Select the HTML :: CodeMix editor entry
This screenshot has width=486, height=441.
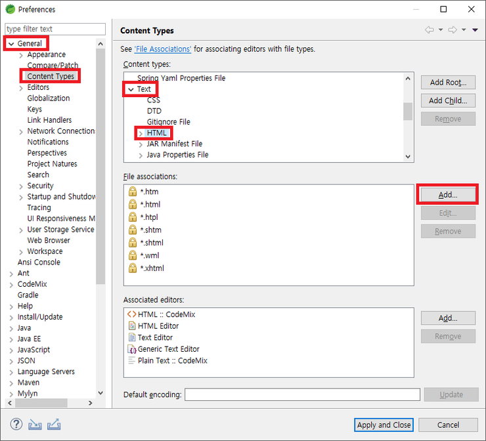click(x=166, y=314)
